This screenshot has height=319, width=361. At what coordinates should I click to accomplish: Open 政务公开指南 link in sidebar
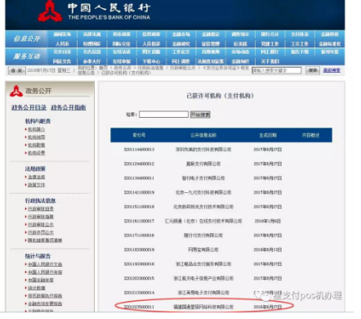[x=69, y=107]
